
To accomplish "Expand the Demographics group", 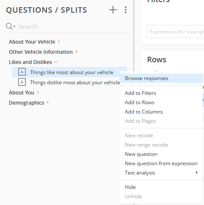I will (48, 102).
